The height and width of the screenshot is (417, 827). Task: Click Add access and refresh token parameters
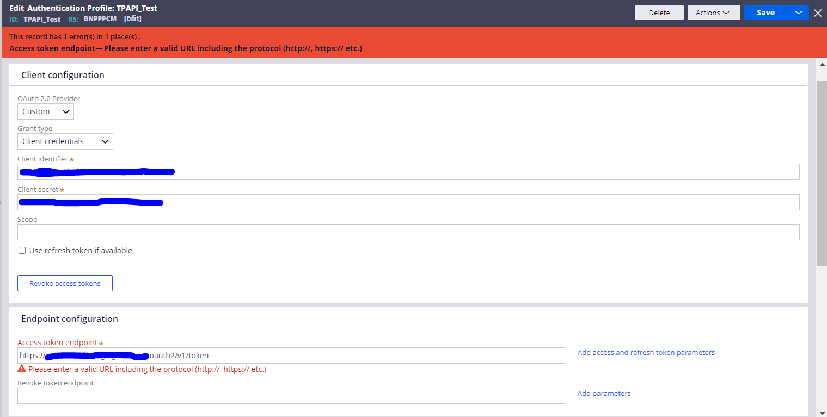coord(646,352)
